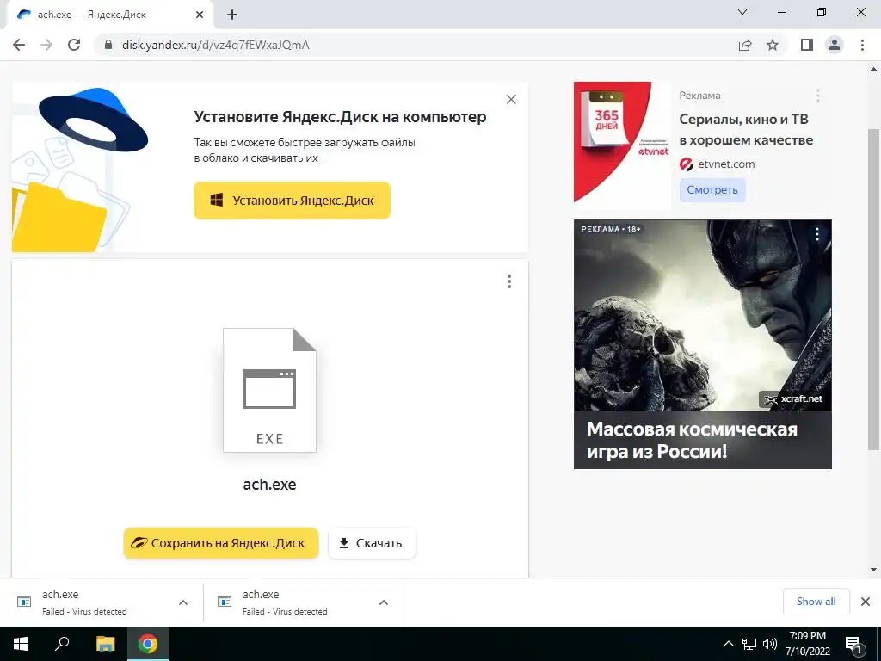Screen dimensions: 881x661
Task: Click the Скачать download button
Action: (x=372, y=543)
